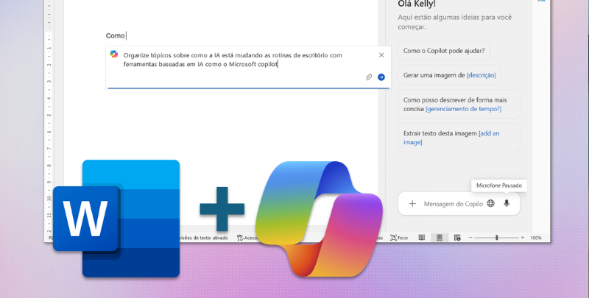The width and height of the screenshot is (589, 298).
Task: Switch to Print Layout view icon
Action: [x=439, y=238]
